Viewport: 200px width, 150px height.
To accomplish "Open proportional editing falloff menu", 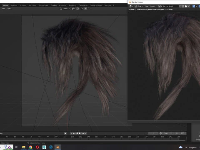I will click(x=88, y=9).
